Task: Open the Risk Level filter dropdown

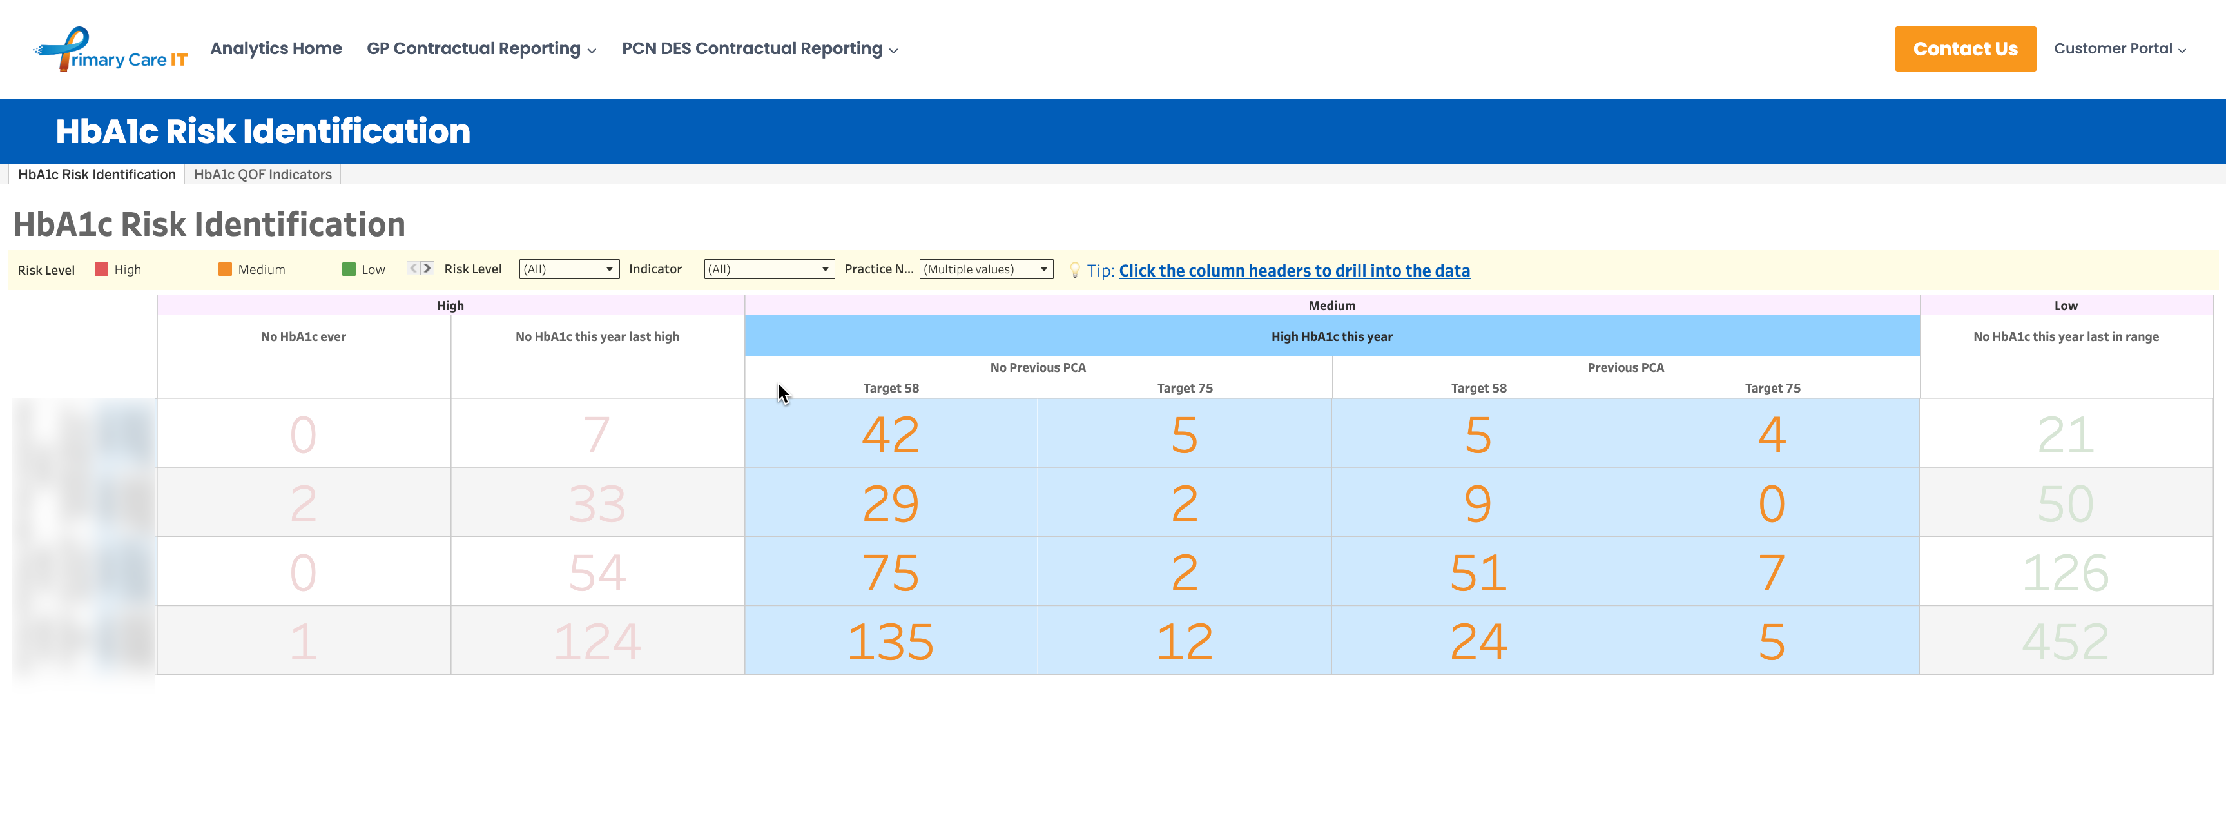Action: tap(568, 269)
